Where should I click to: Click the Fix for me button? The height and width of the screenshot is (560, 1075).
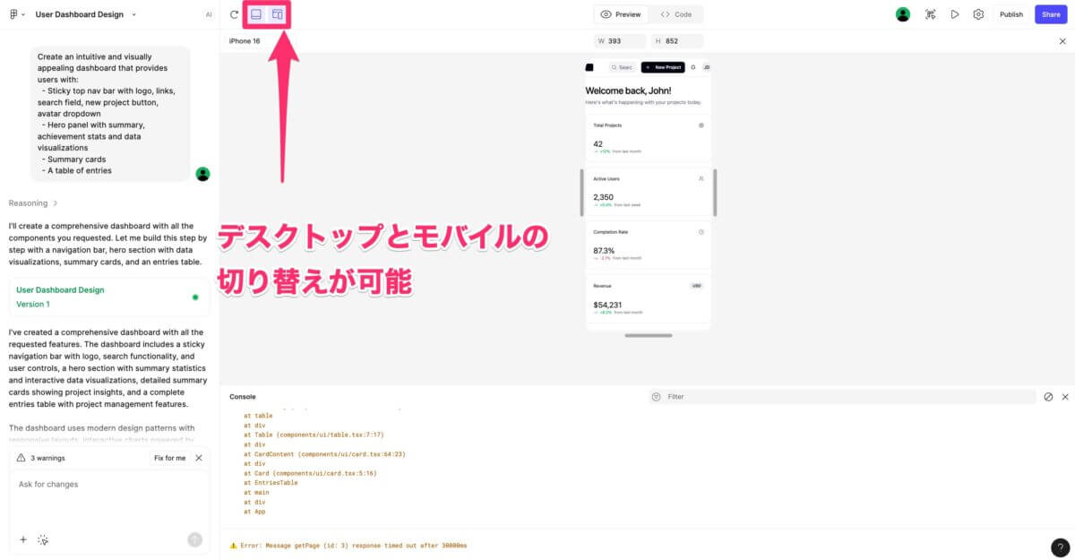169,458
